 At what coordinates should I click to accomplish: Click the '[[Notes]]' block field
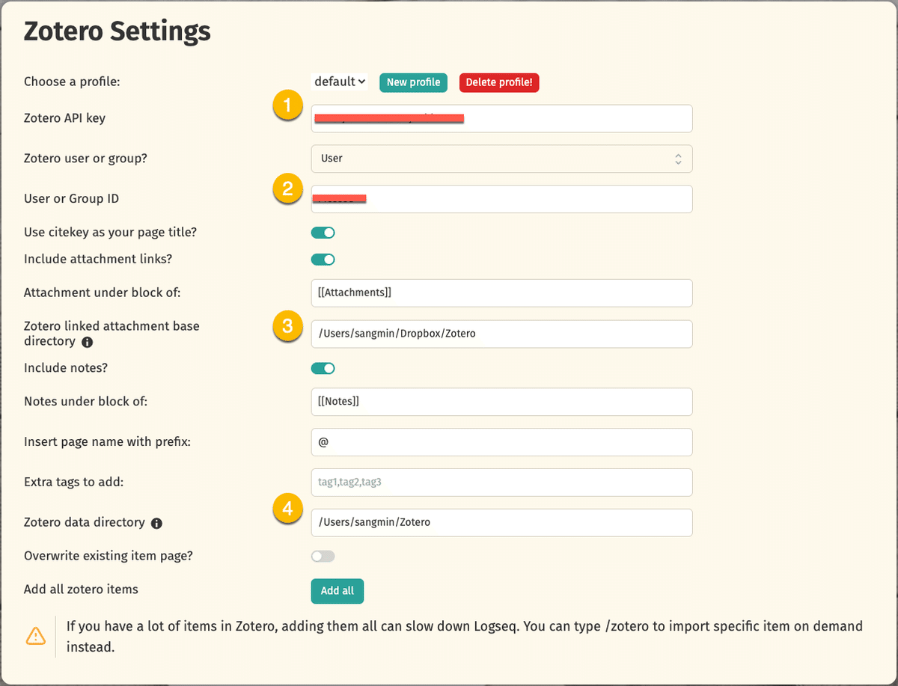coord(502,402)
